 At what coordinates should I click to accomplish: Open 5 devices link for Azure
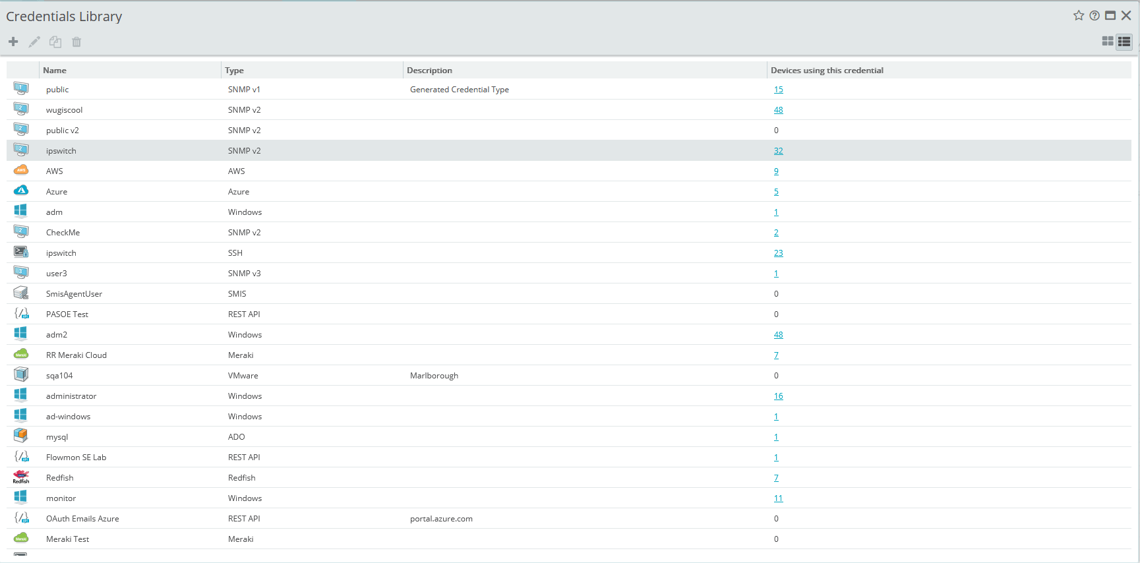776,192
